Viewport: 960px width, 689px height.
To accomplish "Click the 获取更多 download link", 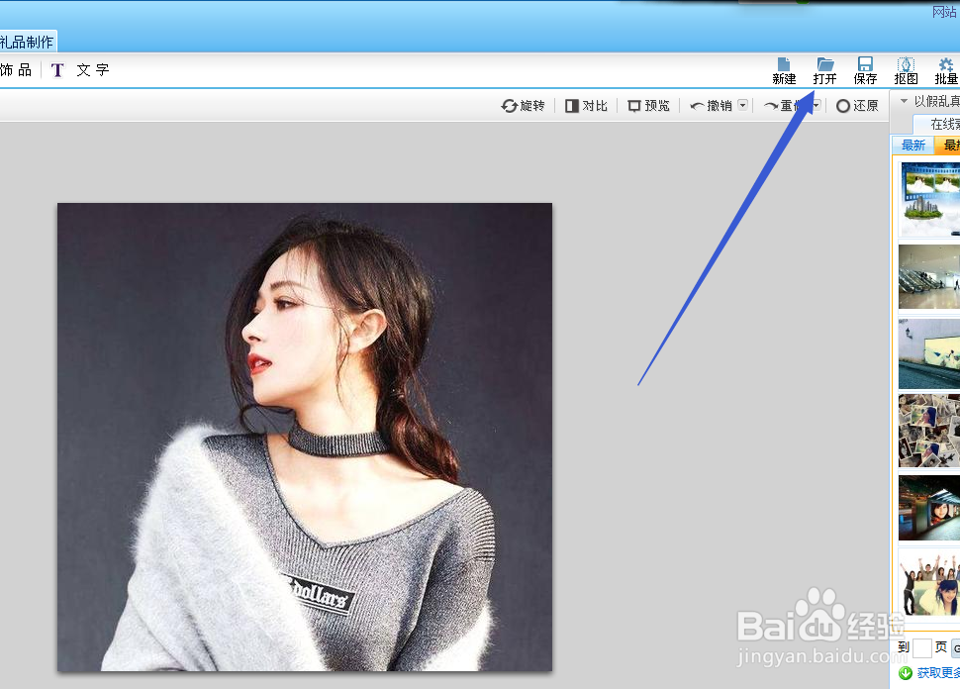I will [938, 673].
